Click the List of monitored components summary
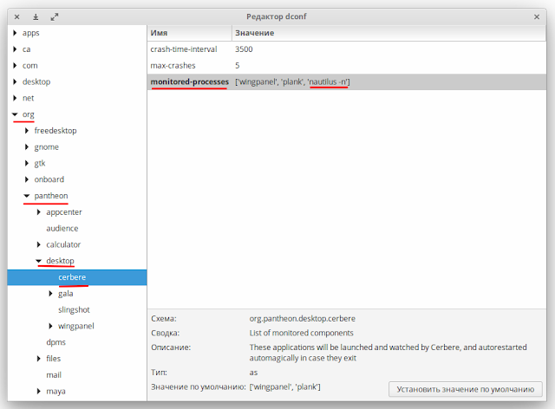Screen dimensions: 555x409 click(301, 333)
